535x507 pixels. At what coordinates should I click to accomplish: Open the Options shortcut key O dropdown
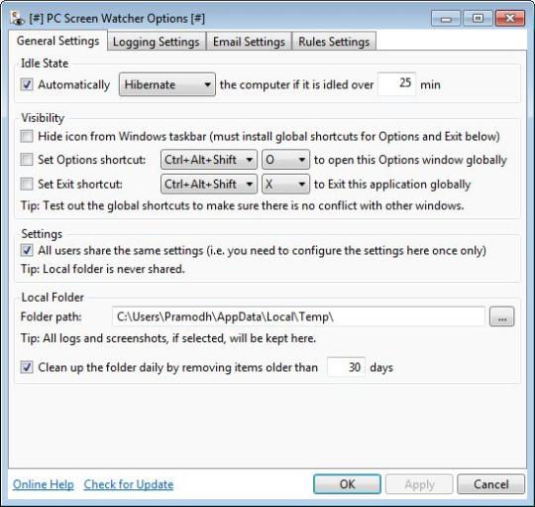tap(285, 160)
